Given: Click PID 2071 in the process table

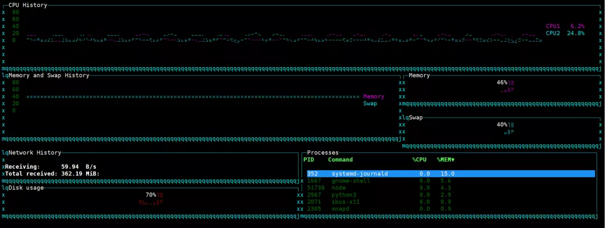Looking at the screenshot, I should tap(314, 202).
